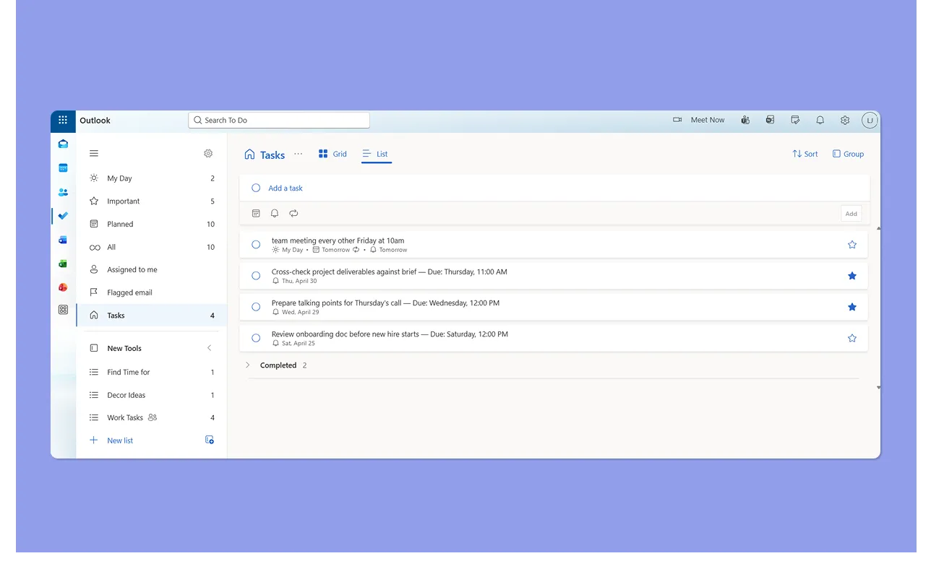
Task: Click the Meet Now label
Action: tap(708, 120)
